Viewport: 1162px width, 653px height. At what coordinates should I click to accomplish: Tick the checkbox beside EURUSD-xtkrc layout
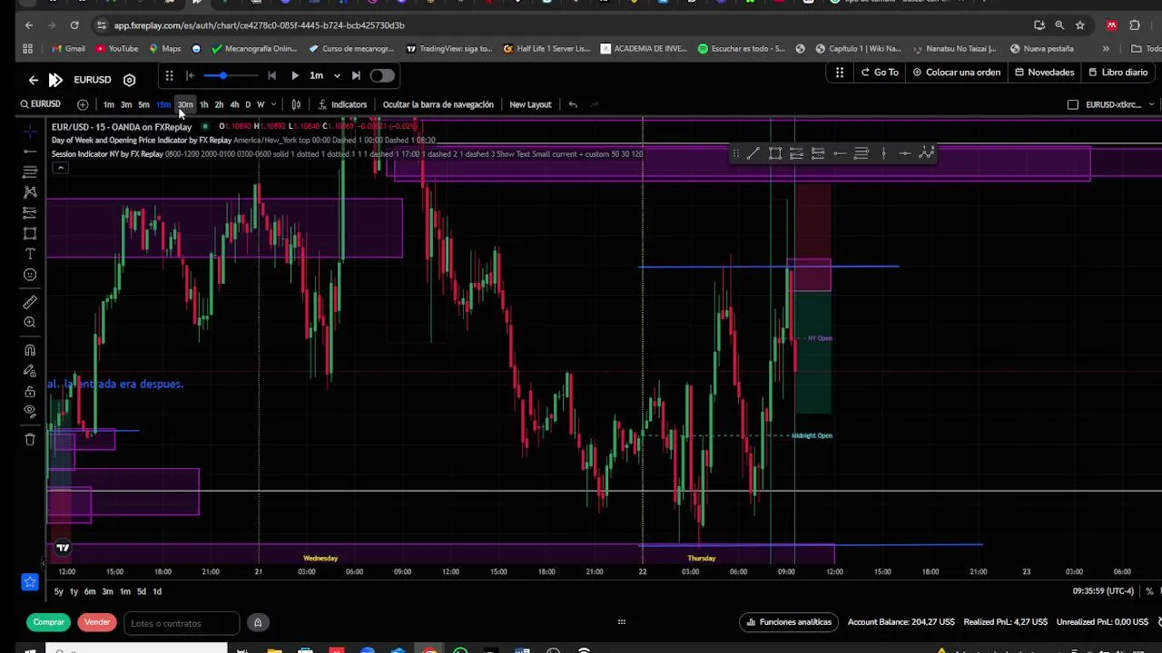[1072, 104]
